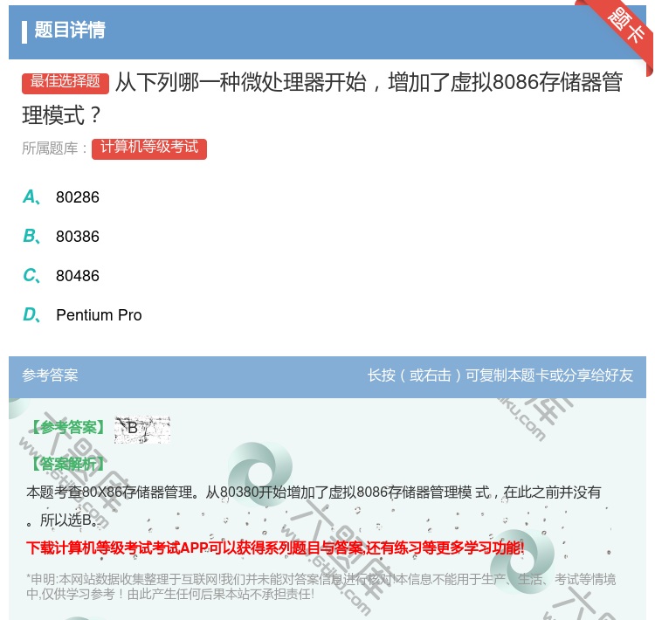Click the red 下载计算机等级考试考试APP promo text

click(x=275, y=548)
